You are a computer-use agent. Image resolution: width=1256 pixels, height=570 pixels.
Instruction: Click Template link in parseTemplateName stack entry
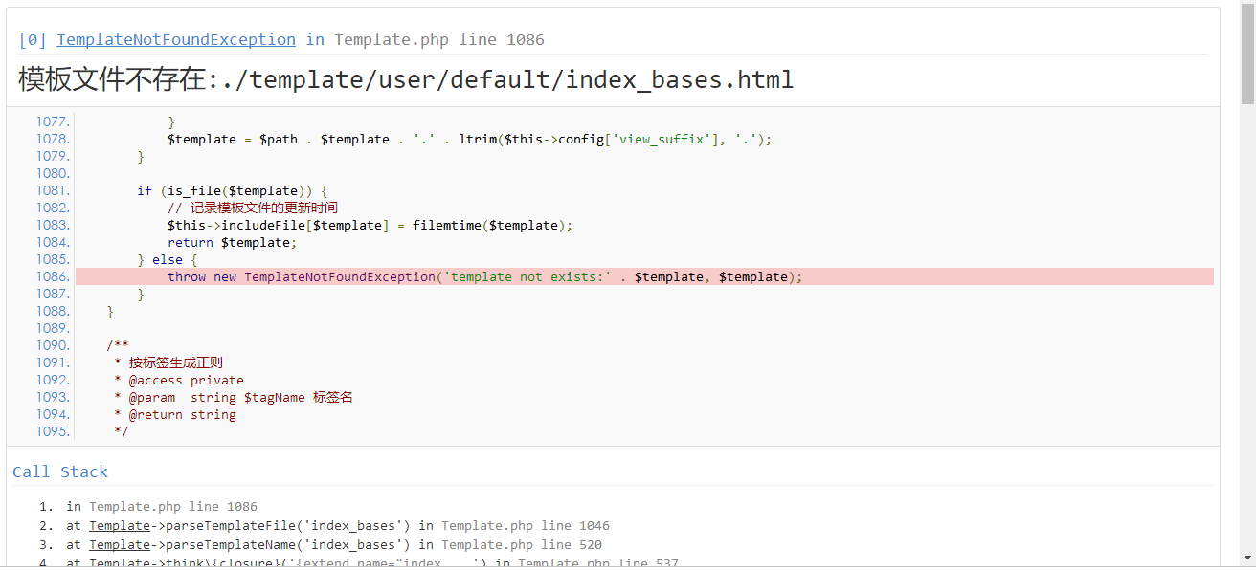pyautogui.click(x=120, y=544)
